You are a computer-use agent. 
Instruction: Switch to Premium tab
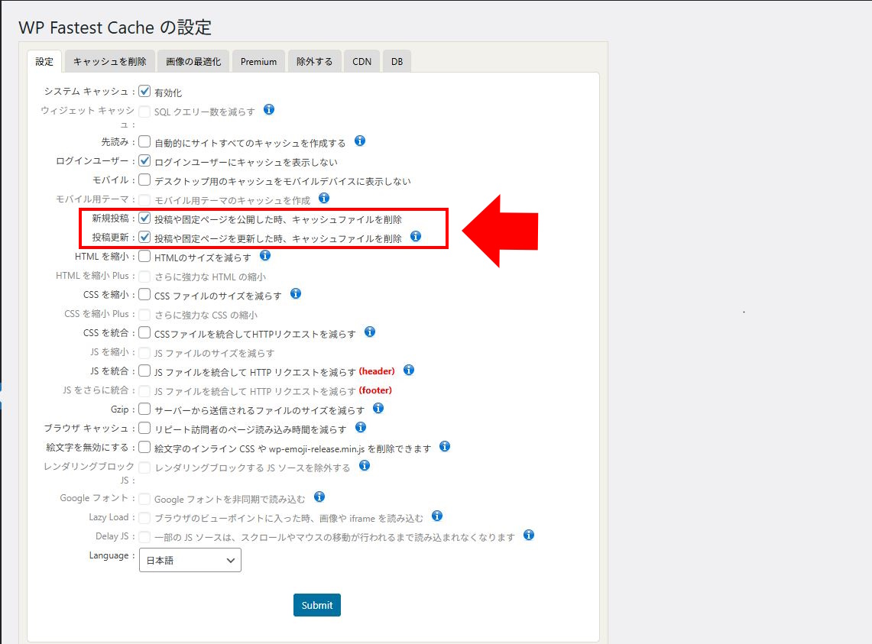coord(258,61)
